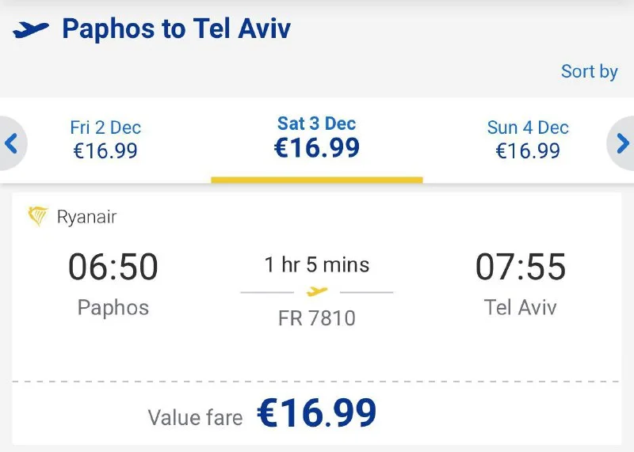
Task: Click the Ryanair harp logo
Action: tap(38, 216)
